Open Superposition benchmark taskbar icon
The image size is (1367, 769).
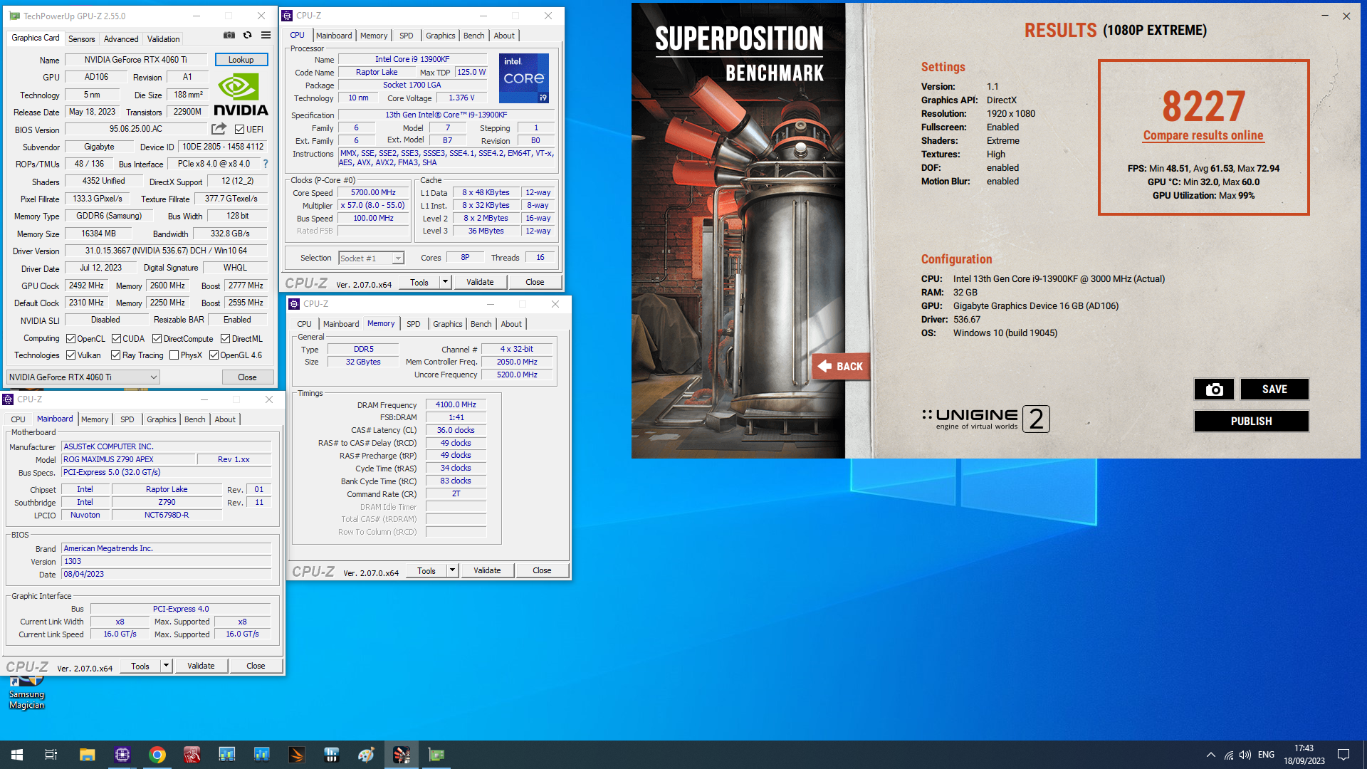402,755
